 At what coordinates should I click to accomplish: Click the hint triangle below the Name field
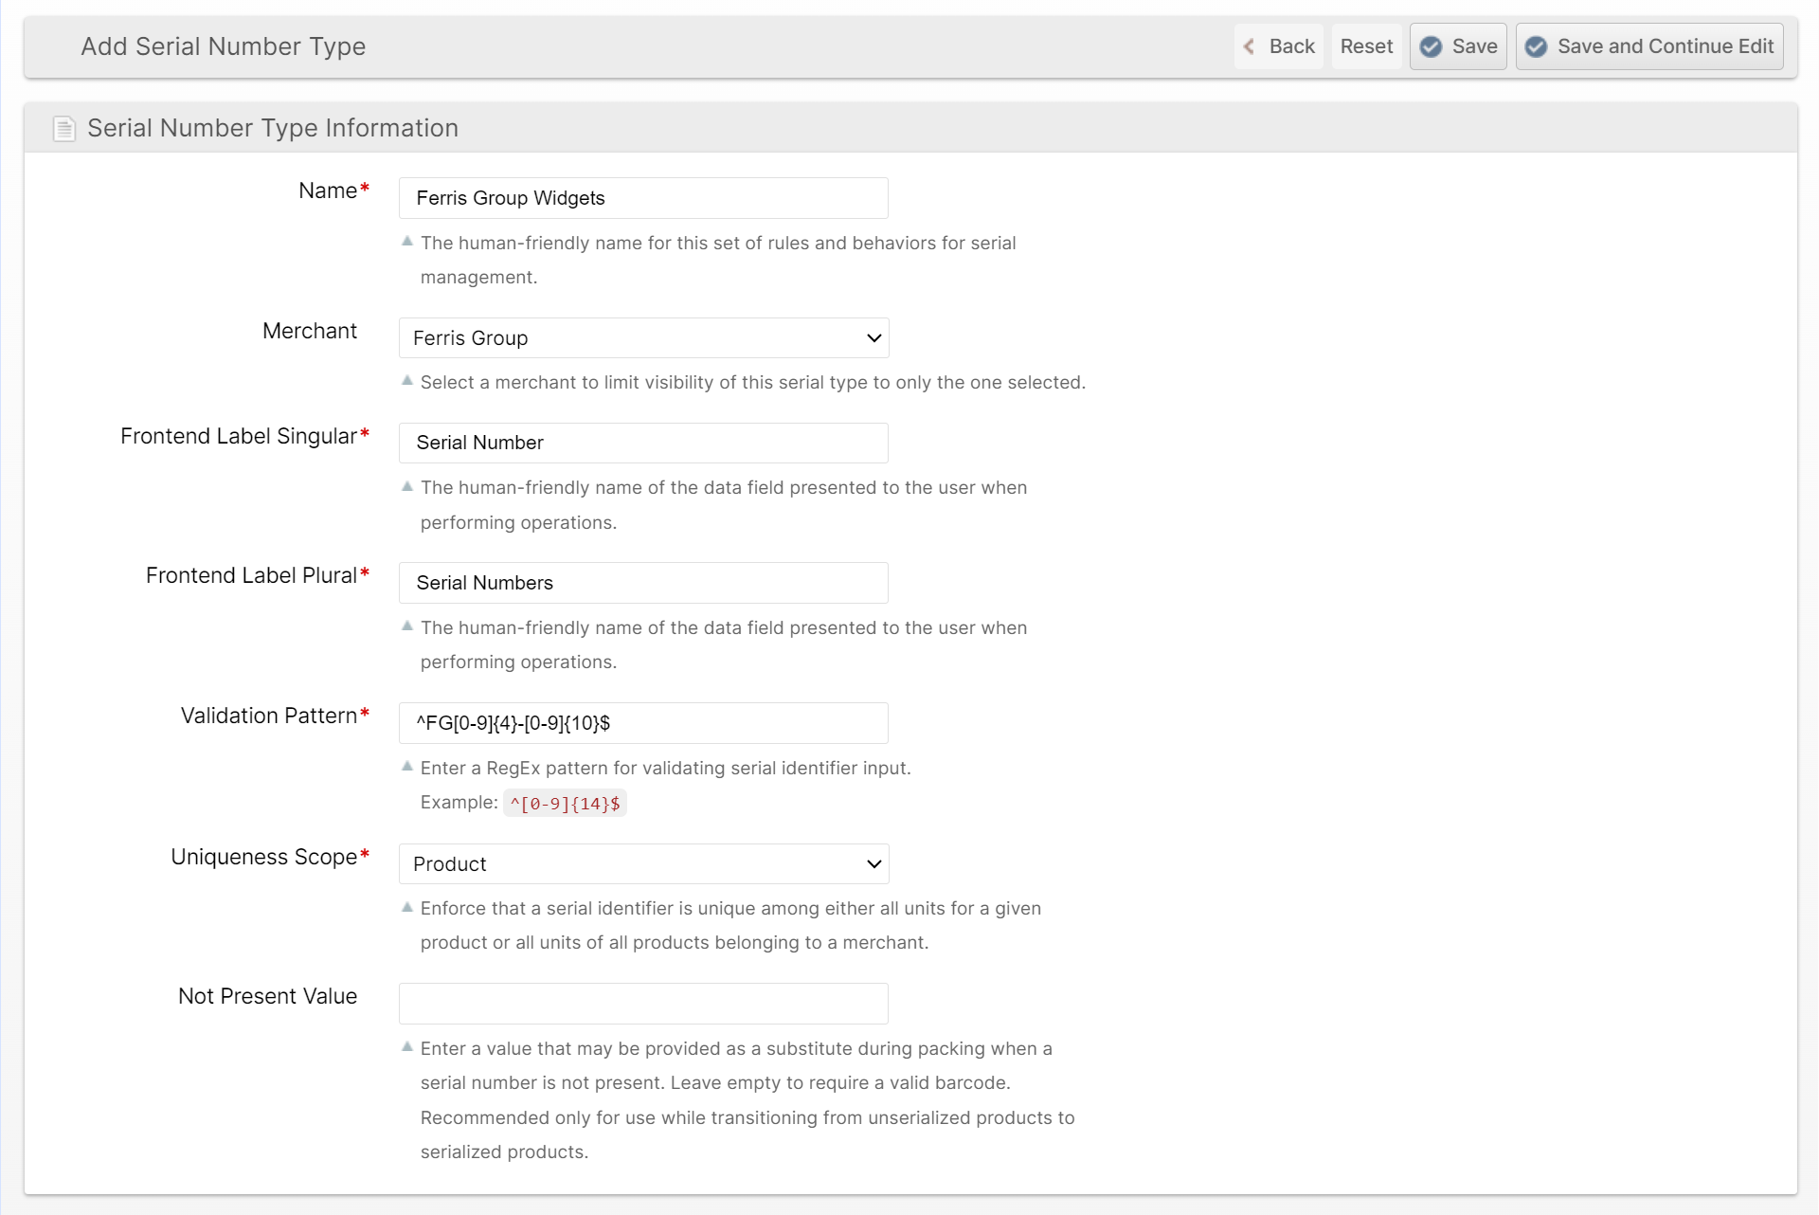point(407,241)
